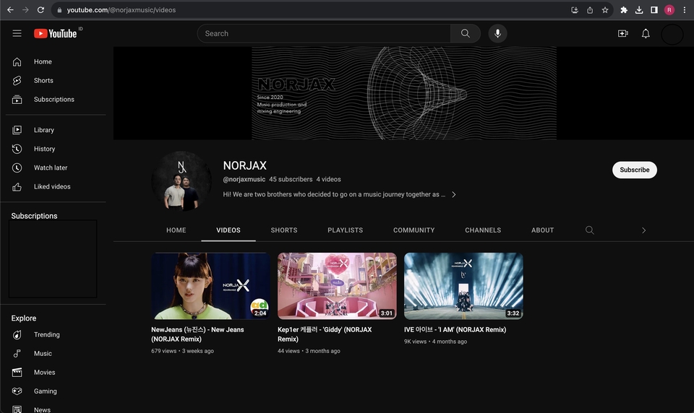This screenshot has height=413, width=694.
Task: Open the PLAYLISTS tab
Action: click(x=346, y=230)
